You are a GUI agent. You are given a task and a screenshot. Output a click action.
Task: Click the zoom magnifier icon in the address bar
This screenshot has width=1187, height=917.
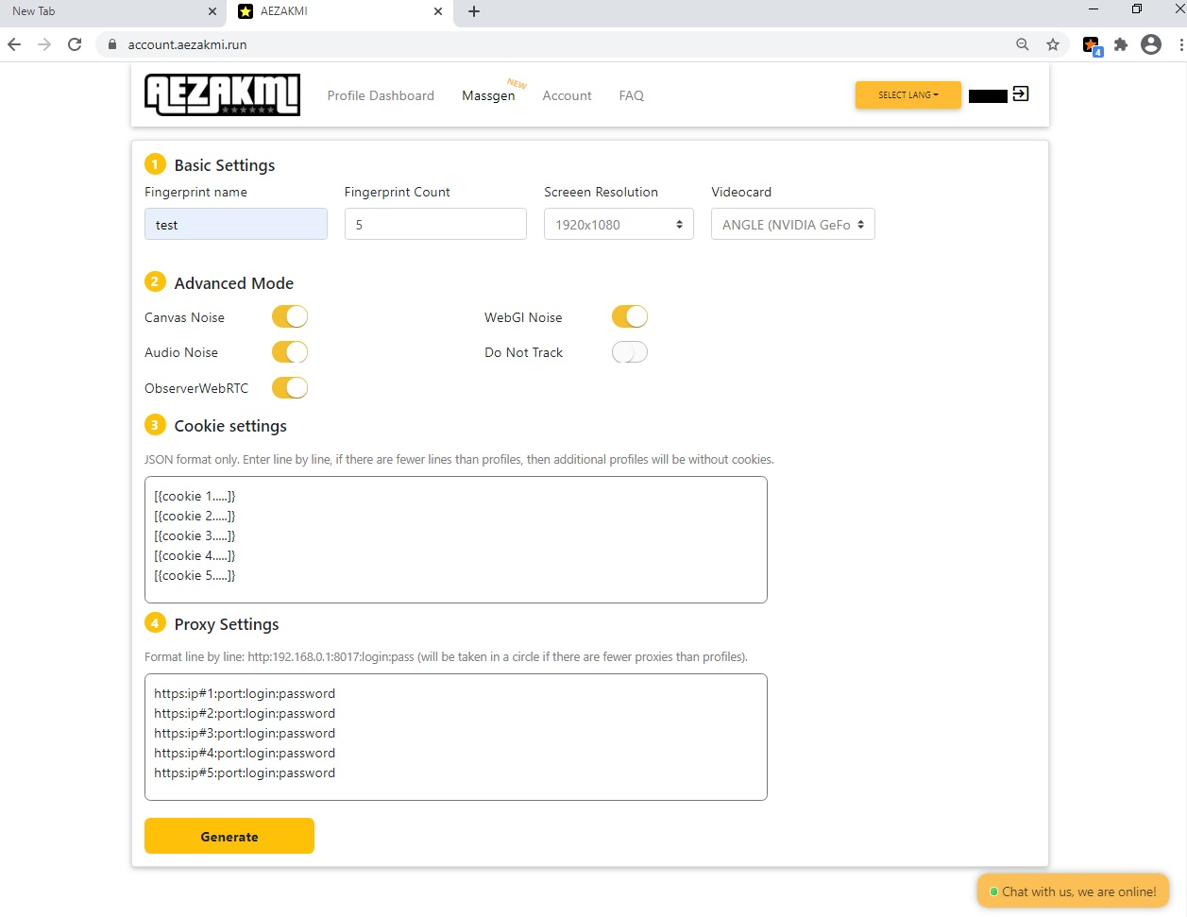[x=1023, y=44]
